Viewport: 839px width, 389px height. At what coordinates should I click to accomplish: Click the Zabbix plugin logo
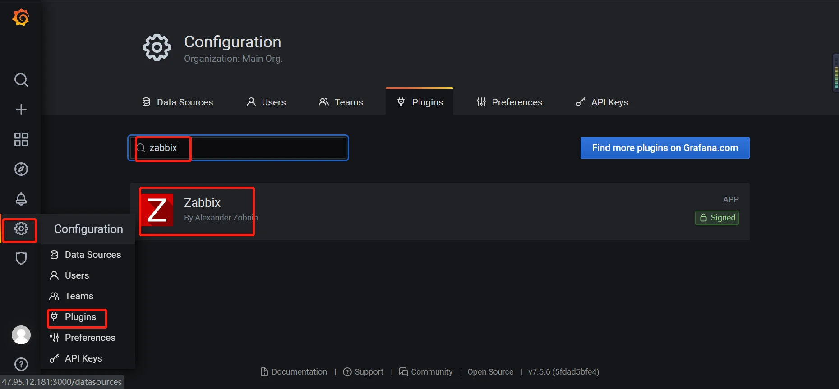pyautogui.click(x=157, y=210)
